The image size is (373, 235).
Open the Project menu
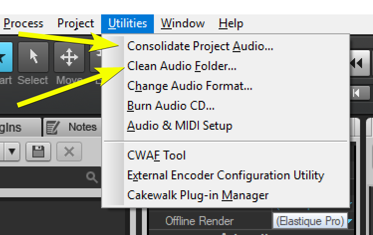tap(76, 23)
